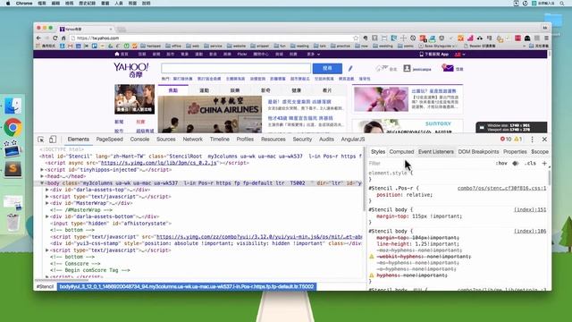The height and width of the screenshot is (322, 572).
Task: Open the Profiles tab
Action: [245, 140]
